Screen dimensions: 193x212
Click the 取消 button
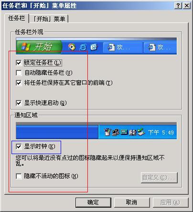point(132,202)
